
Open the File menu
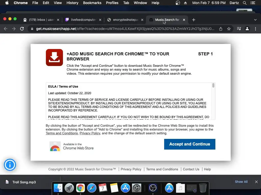pyautogui.click(x=35, y=3)
